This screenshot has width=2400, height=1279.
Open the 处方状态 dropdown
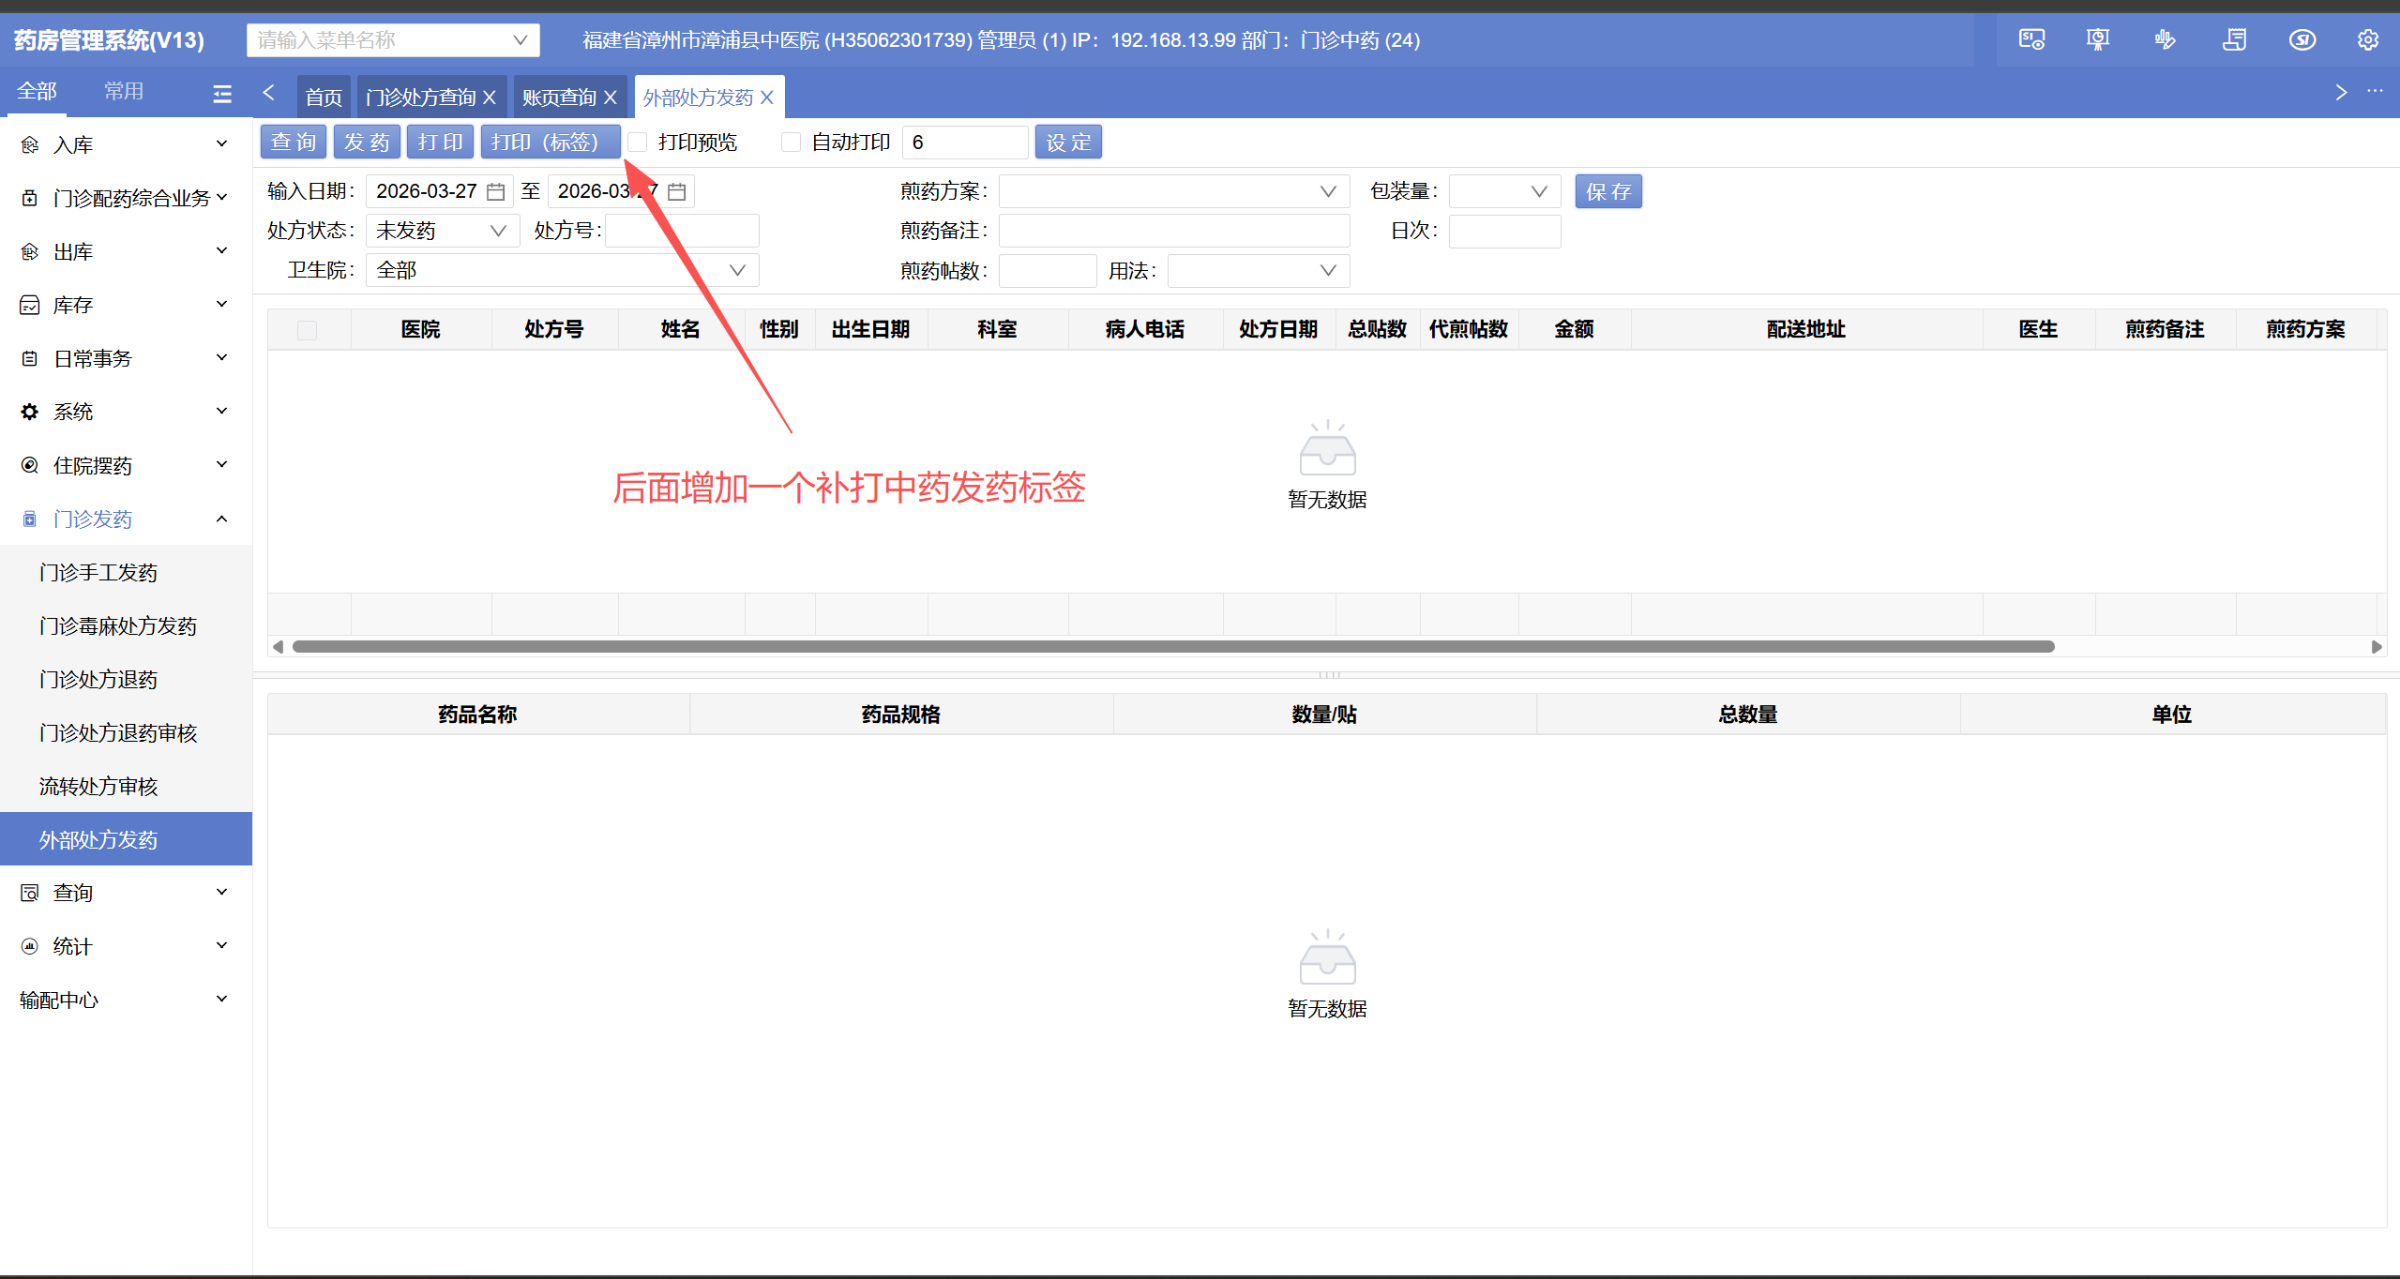pos(442,231)
